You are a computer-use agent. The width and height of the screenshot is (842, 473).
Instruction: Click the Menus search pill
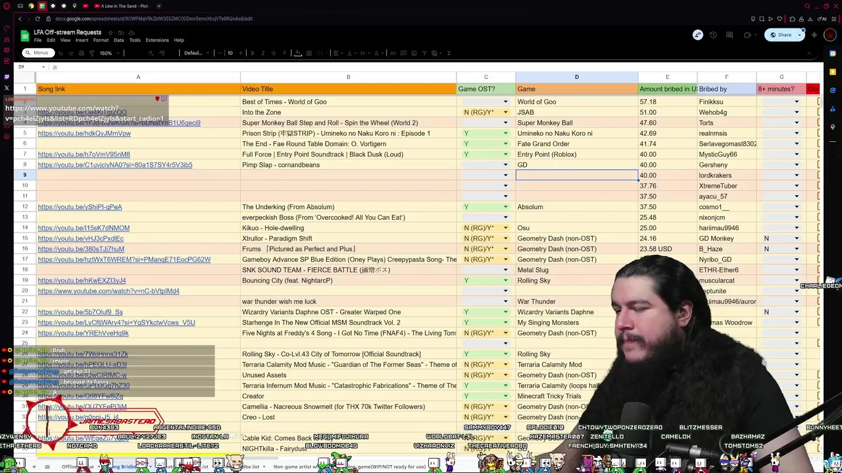(x=37, y=53)
